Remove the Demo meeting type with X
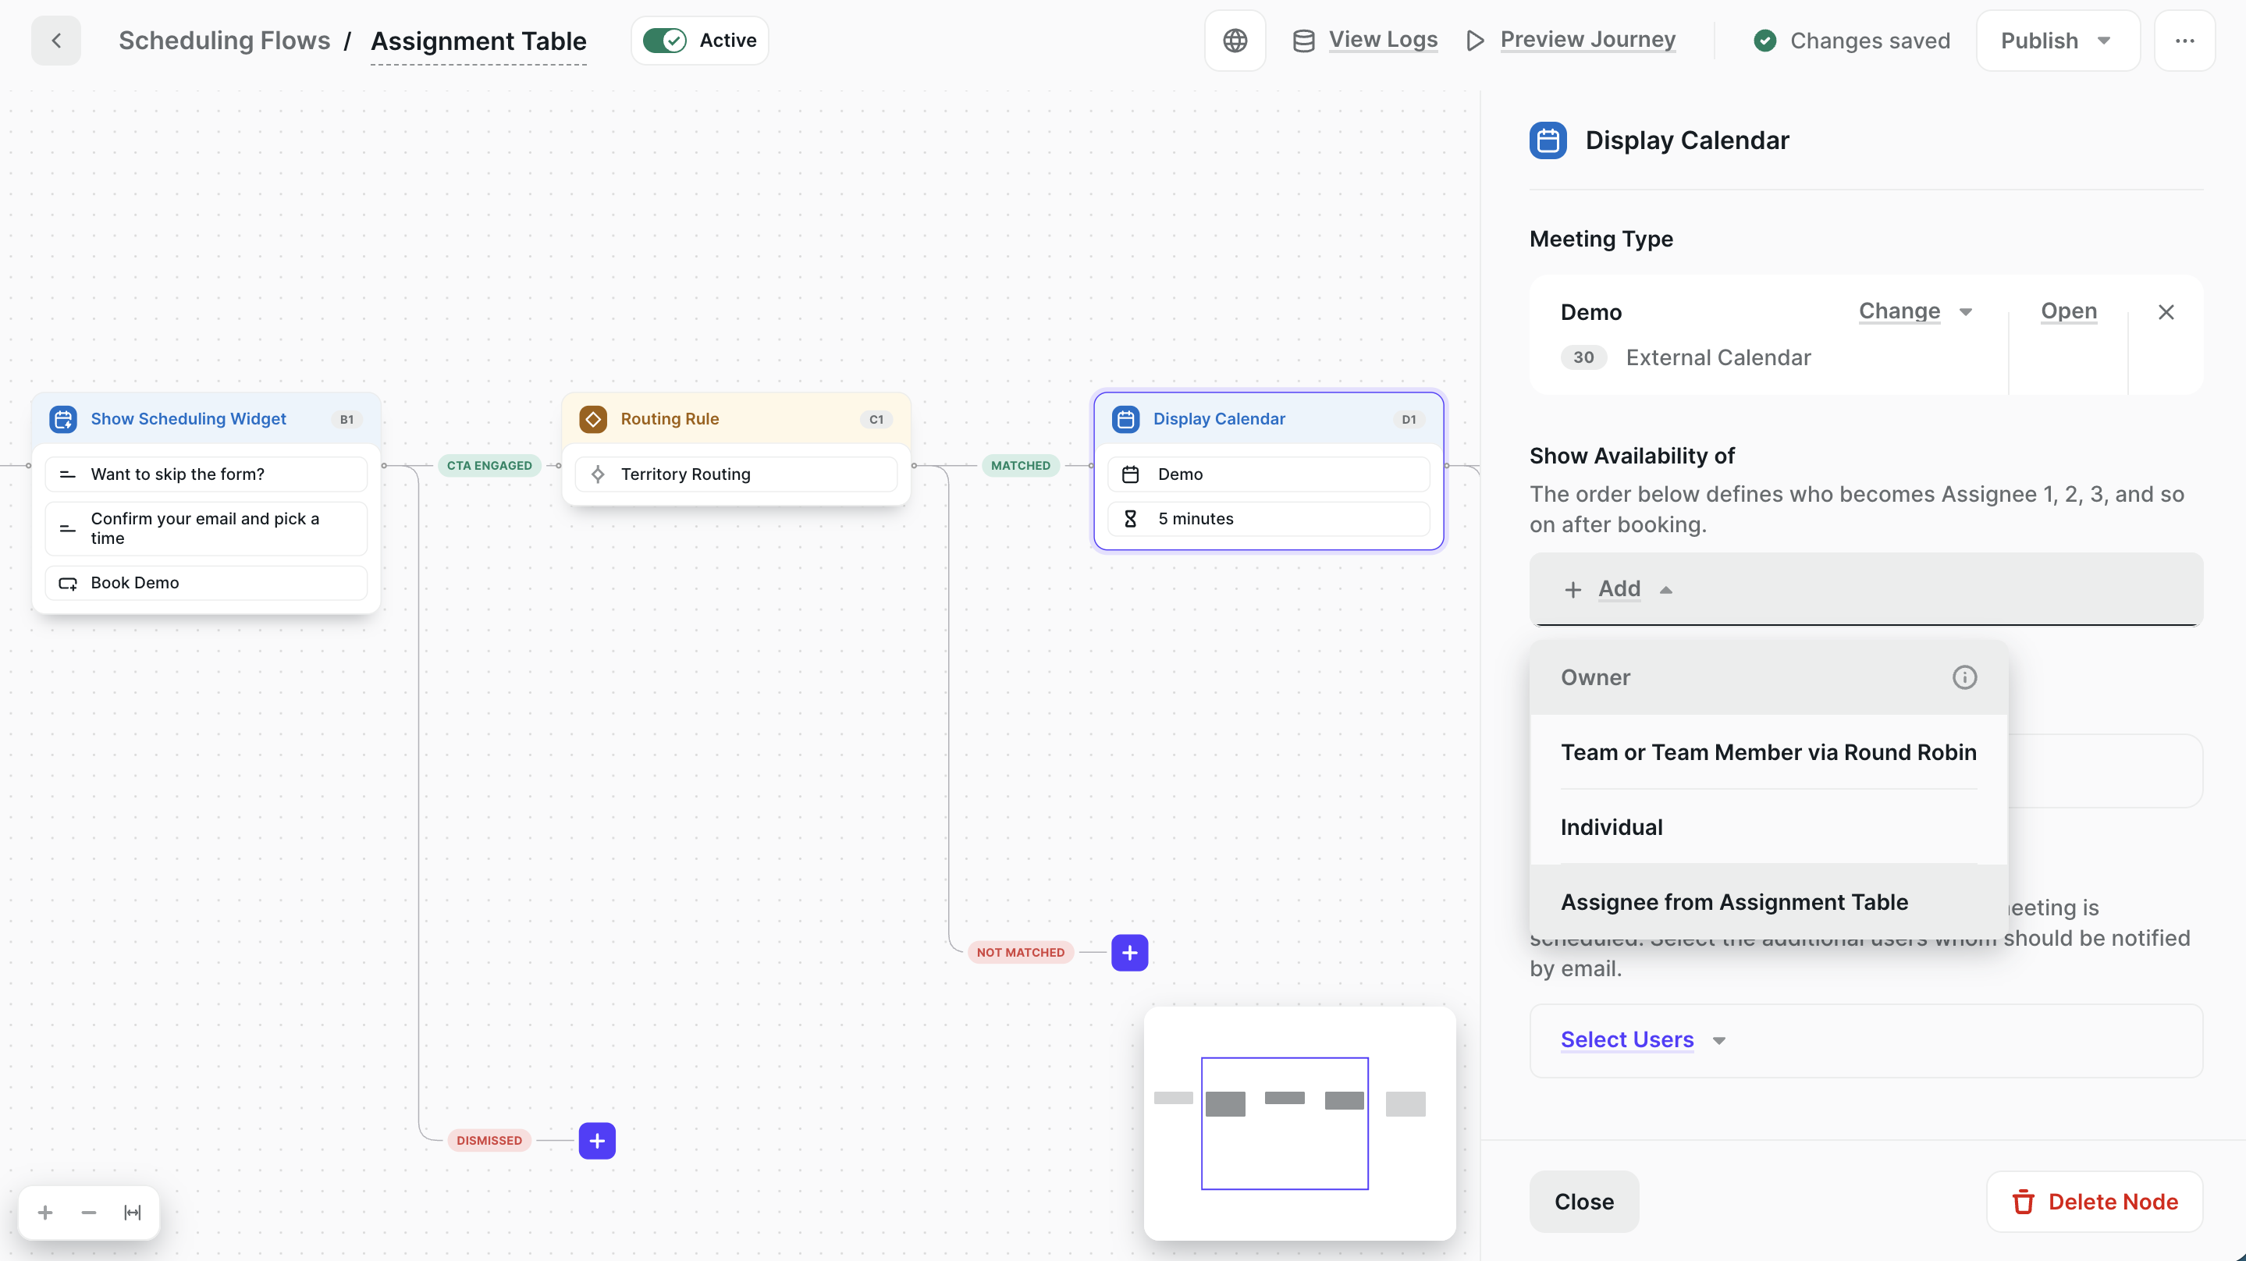The width and height of the screenshot is (2246, 1261). [x=2166, y=312]
